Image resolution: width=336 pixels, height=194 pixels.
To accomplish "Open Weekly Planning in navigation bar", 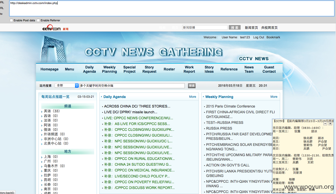I will [x=109, y=69].
